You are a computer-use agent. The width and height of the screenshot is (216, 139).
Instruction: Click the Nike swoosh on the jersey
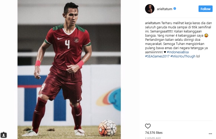[60, 38]
